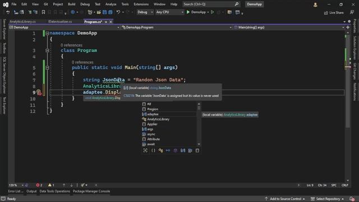This screenshot has width=359, height=202.
Task: Open the Analyze menu
Action: pos(111,4)
